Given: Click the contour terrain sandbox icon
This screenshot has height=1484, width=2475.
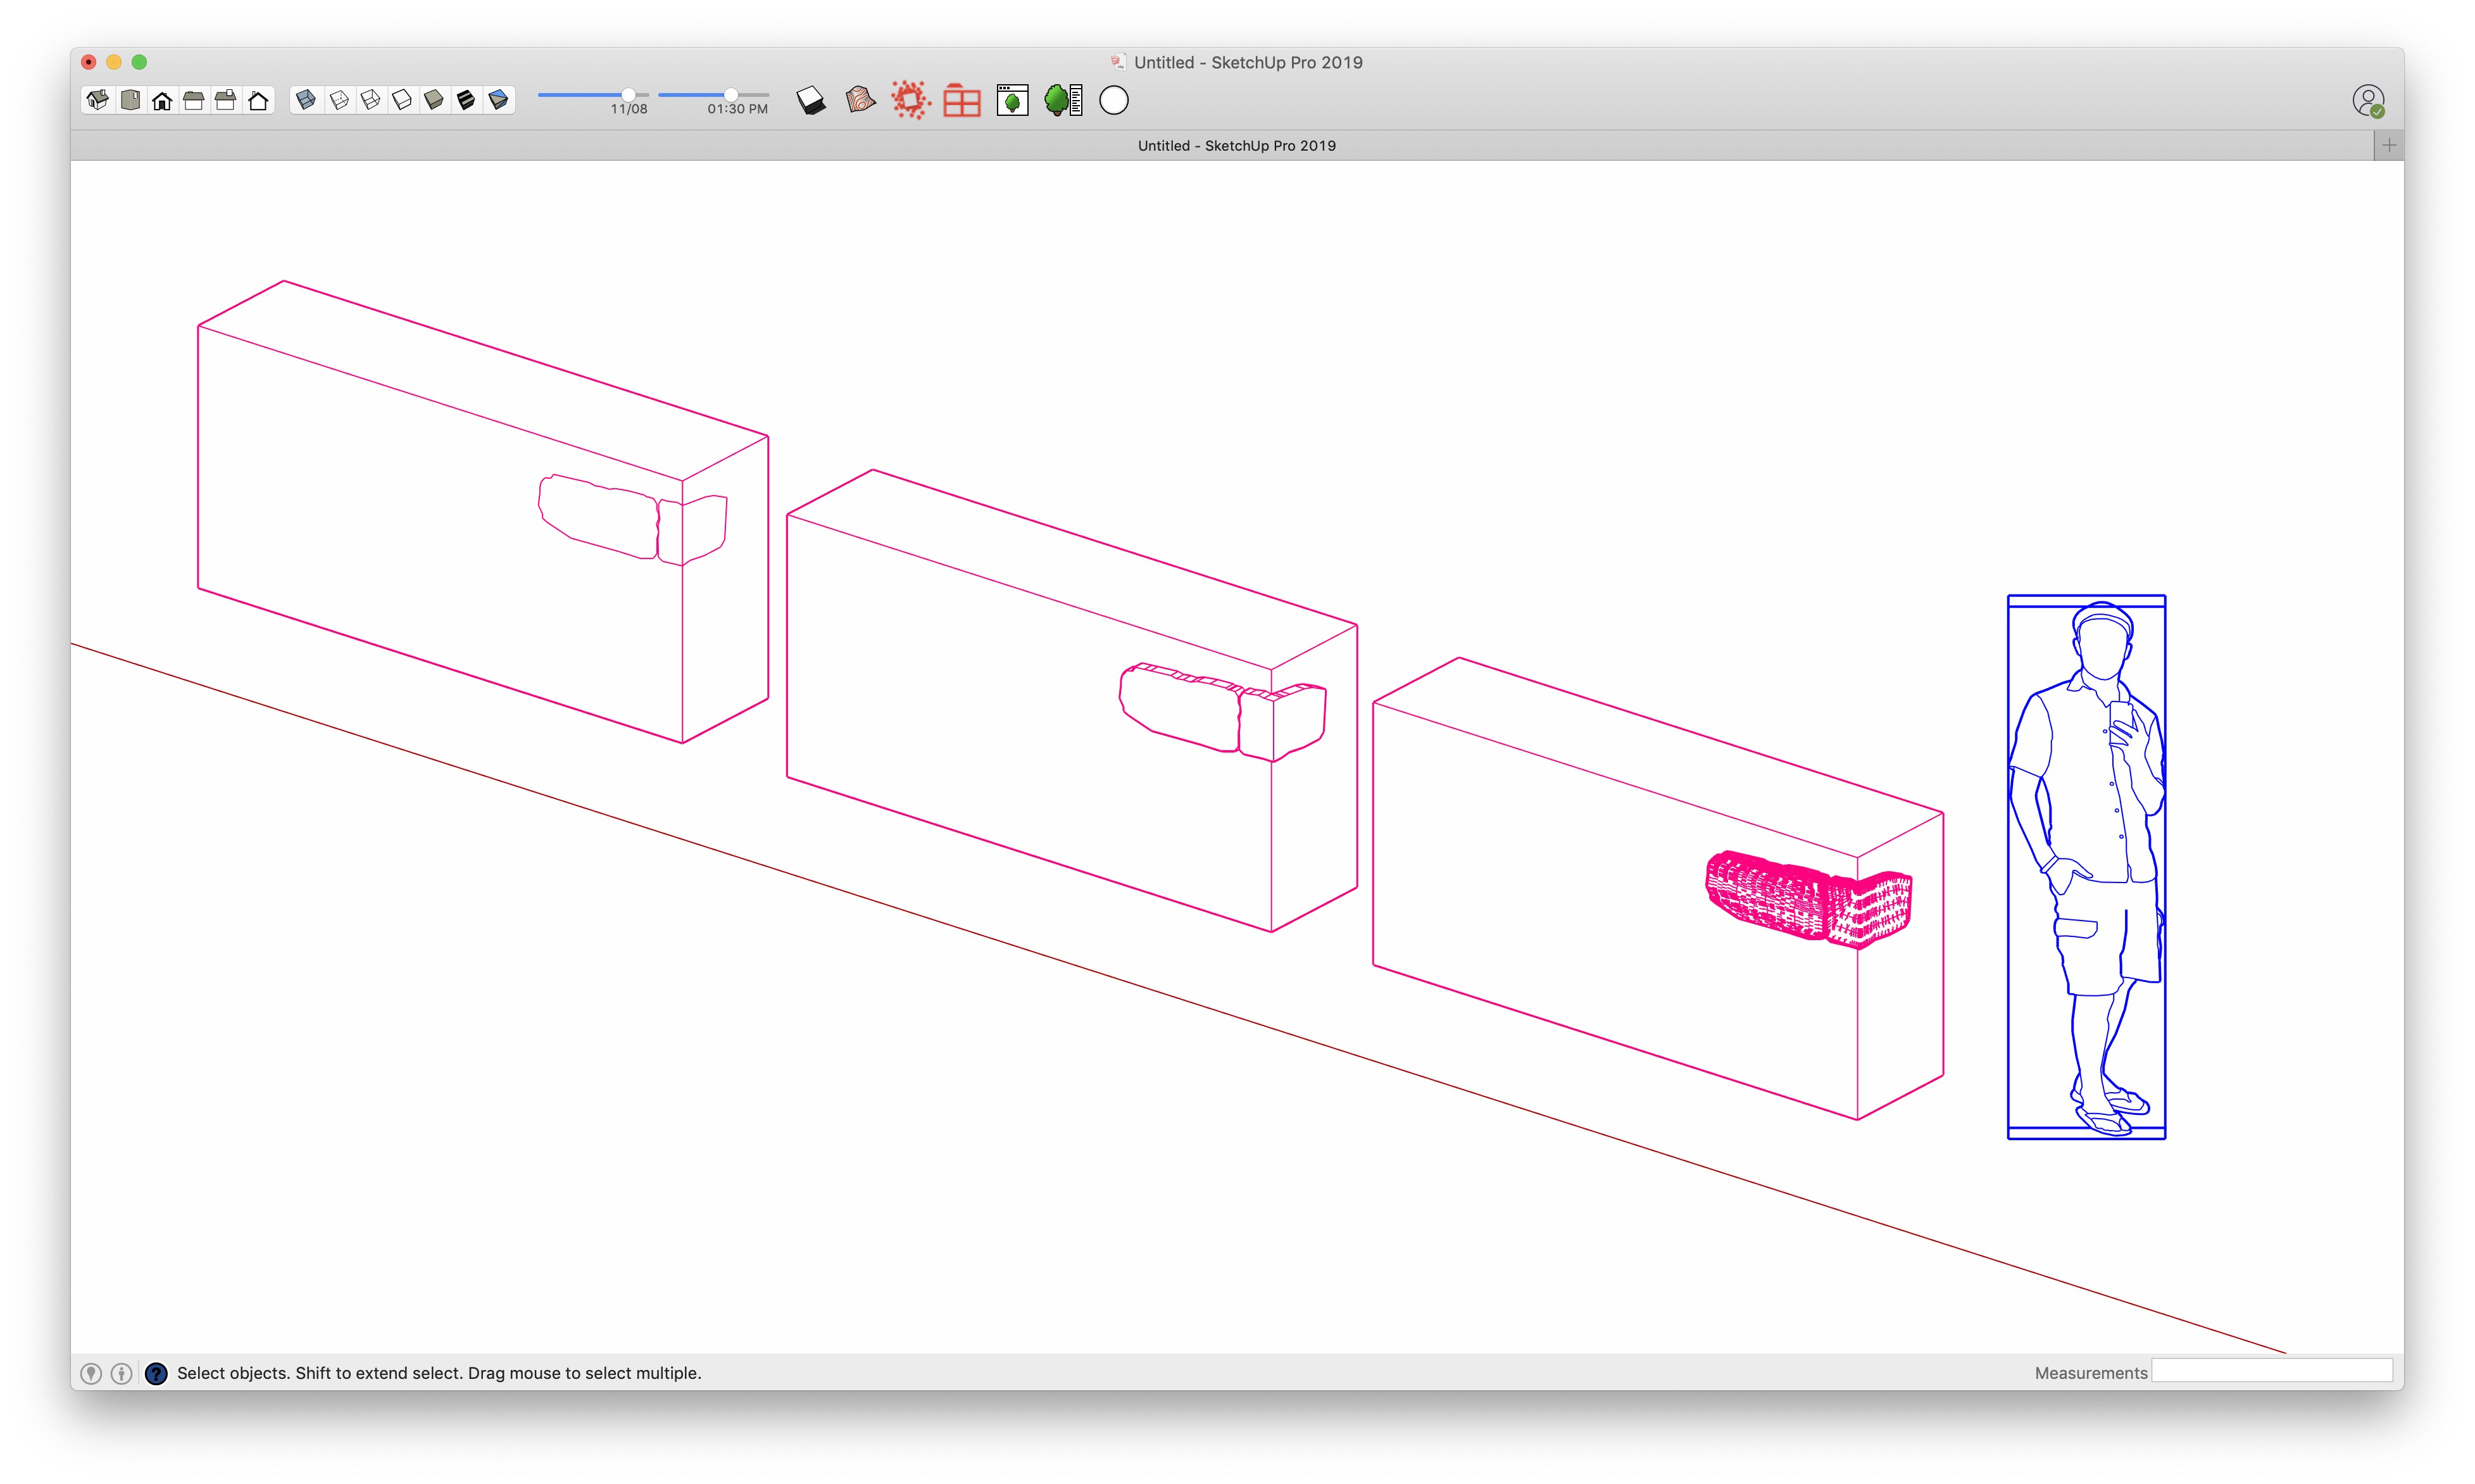Looking at the screenshot, I should coord(860,100).
